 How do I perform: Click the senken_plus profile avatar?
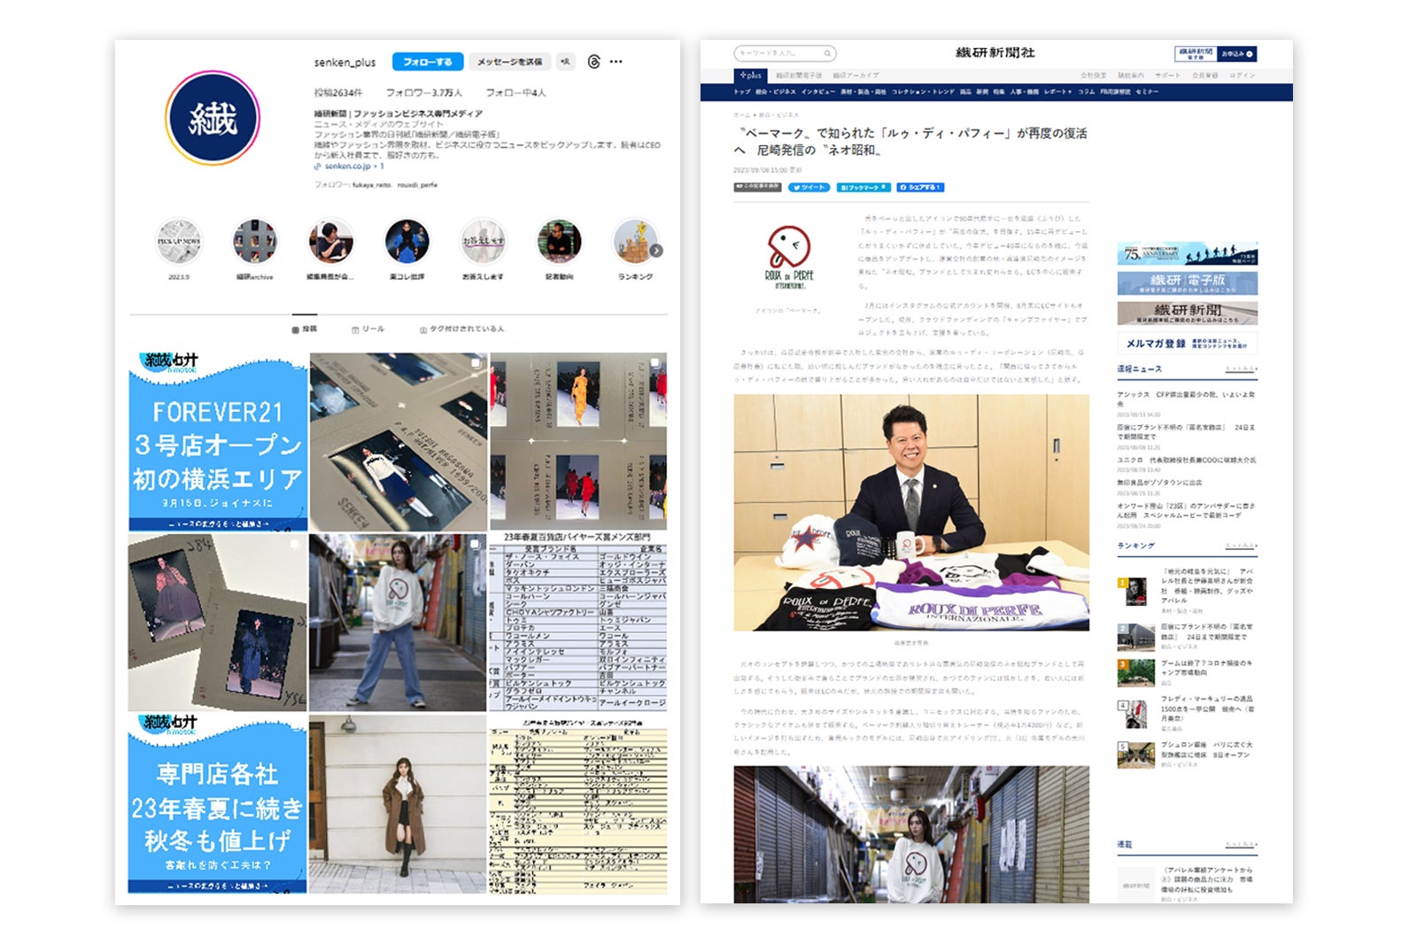point(212,119)
